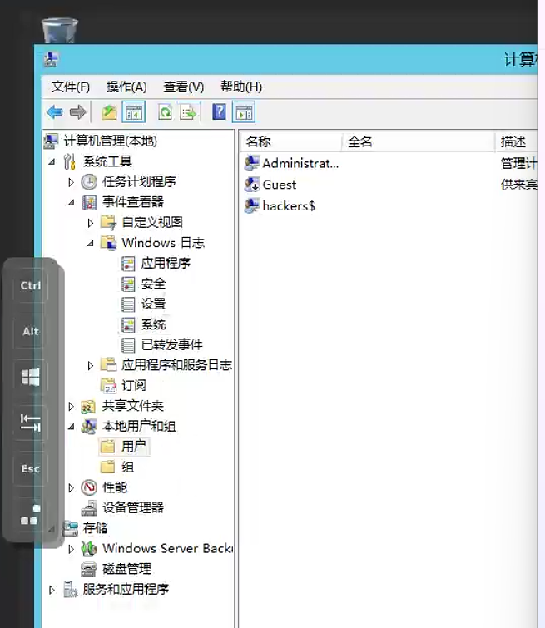The image size is (545, 628).
Task: Open the 已转发事件 log icon
Action: tap(128, 345)
